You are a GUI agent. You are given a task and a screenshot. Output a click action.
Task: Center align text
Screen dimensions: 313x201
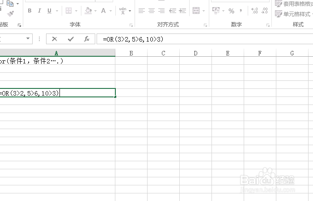pyautogui.click(x=152, y=11)
